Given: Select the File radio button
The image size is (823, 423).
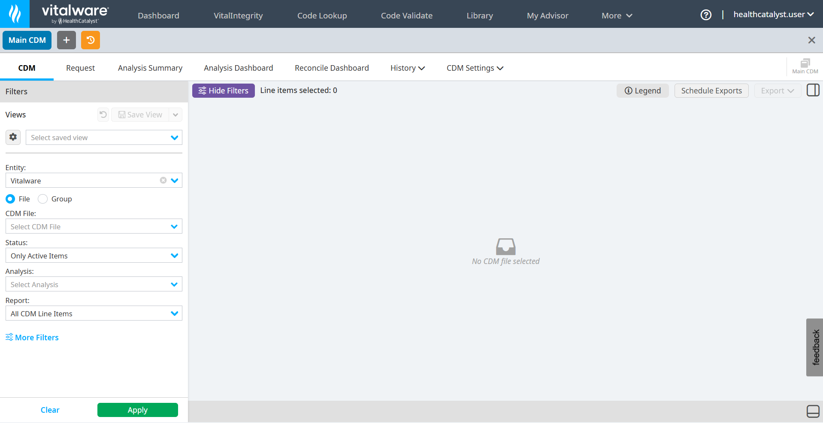Looking at the screenshot, I should [x=10, y=199].
